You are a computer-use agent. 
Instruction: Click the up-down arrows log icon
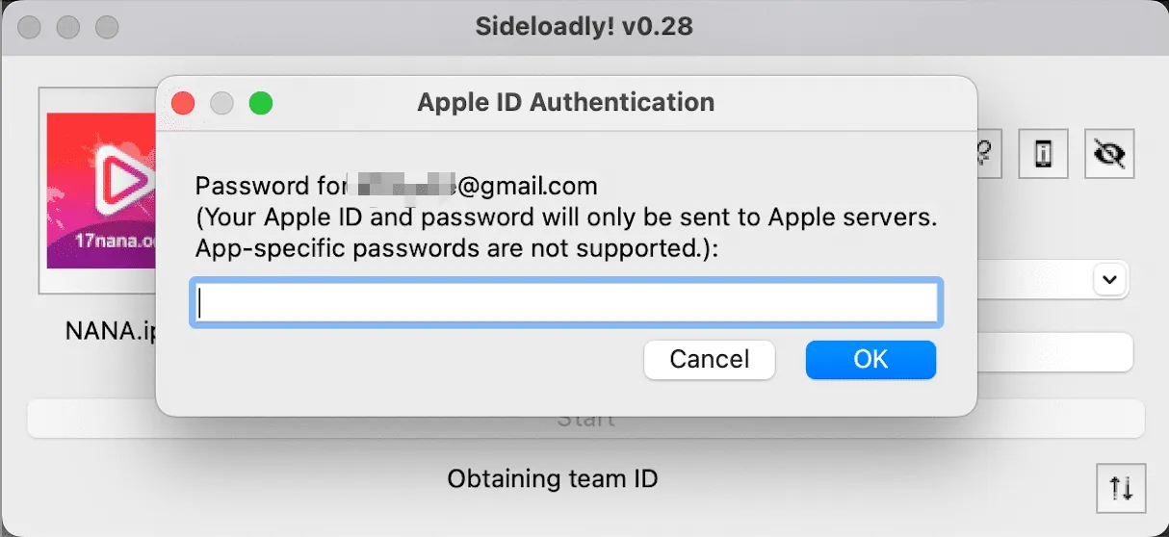coord(1121,488)
